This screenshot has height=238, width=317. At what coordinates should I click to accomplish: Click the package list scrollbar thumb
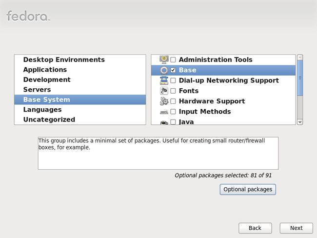(300, 78)
